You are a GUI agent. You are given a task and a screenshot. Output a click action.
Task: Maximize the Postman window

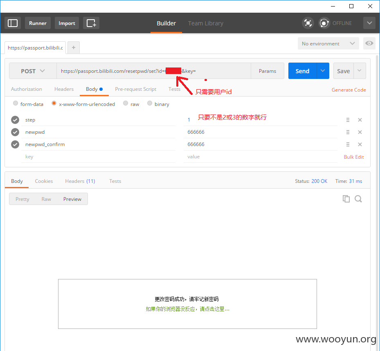point(351,6)
